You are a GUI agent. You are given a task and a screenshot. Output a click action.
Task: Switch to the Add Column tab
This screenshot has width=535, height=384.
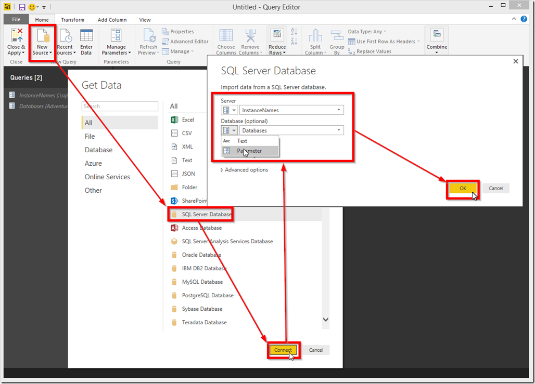coord(112,20)
